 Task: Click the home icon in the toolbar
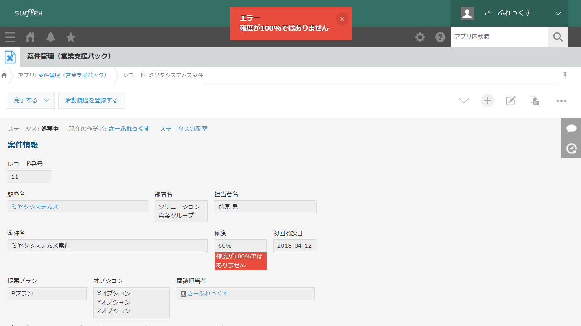tap(30, 37)
